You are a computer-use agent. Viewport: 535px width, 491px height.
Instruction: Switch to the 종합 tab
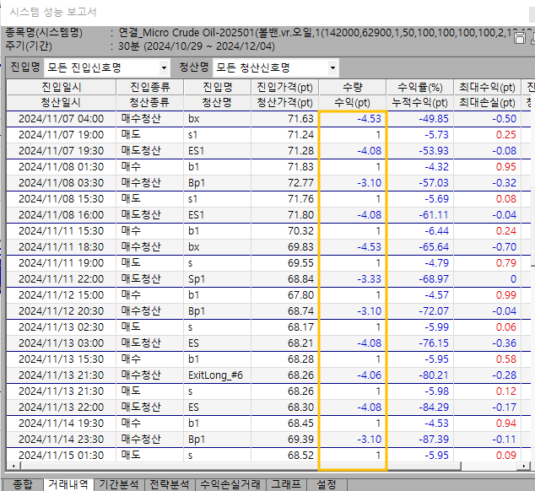click(22, 484)
